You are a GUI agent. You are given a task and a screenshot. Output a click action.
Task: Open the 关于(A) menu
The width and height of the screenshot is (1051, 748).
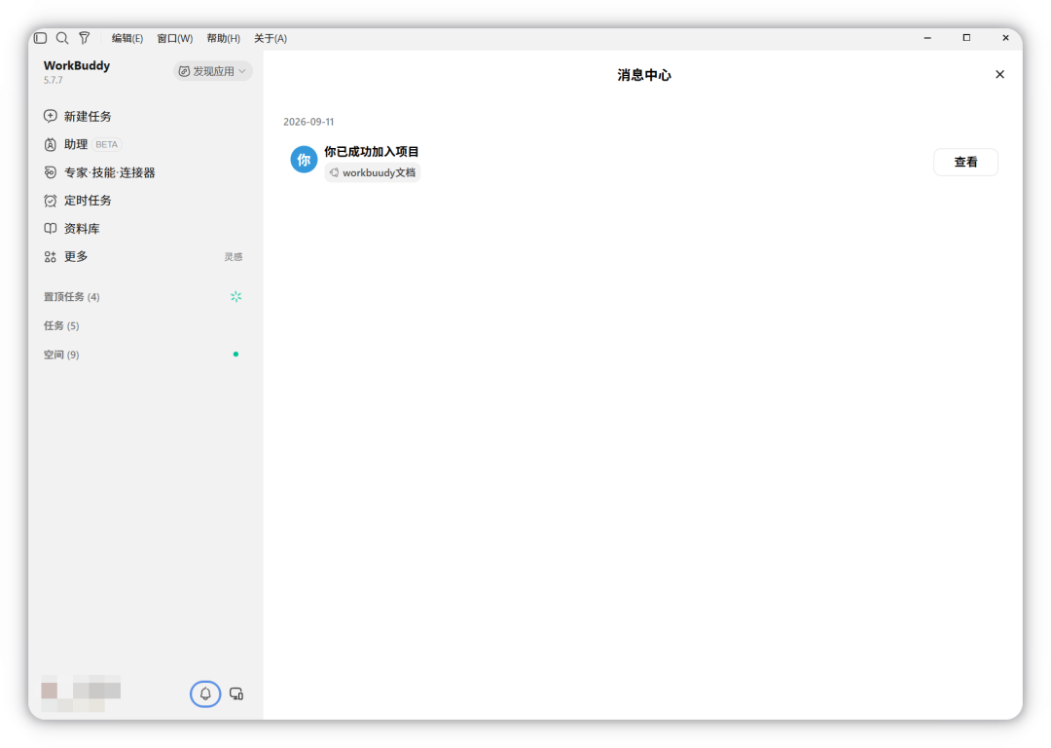point(271,38)
